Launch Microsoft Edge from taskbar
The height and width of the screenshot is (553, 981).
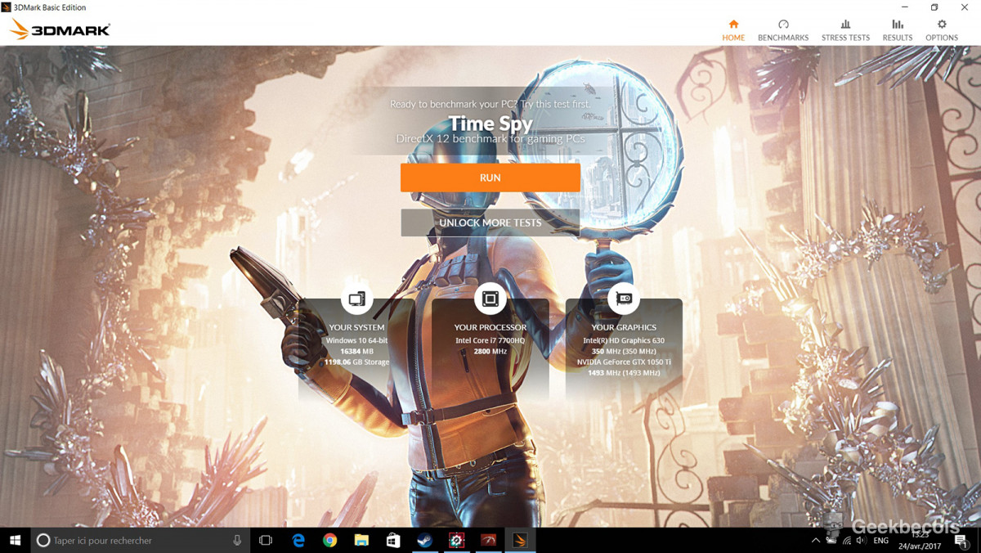298,540
